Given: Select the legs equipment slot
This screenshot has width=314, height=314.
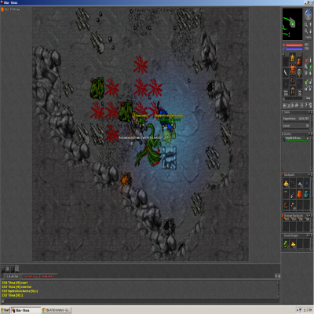Looking at the screenshot, I should pyautogui.click(x=293, y=79).
